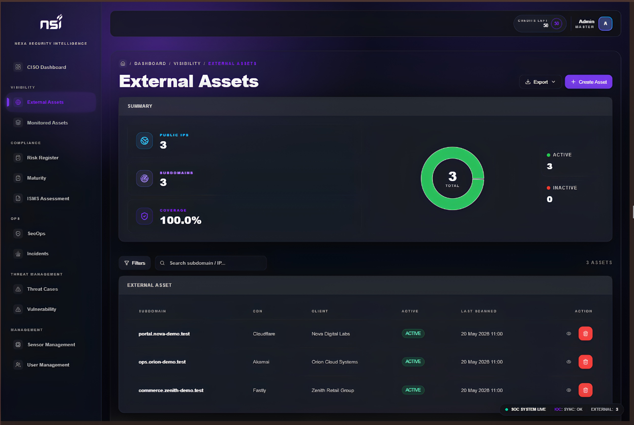
Task: Click the Subdomains radar icon
Action: tap(145, 179)
